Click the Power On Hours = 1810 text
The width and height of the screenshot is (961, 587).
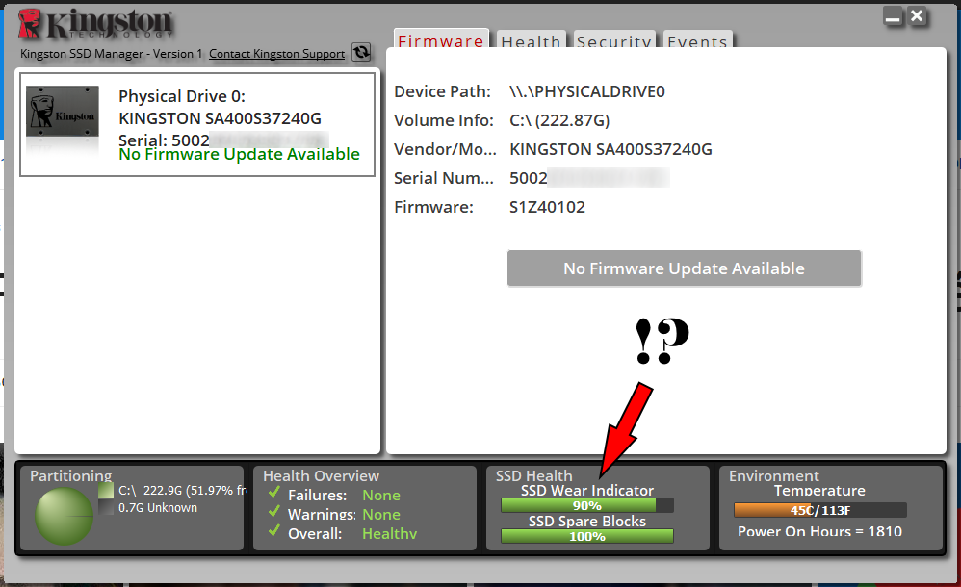coord(819,531)
